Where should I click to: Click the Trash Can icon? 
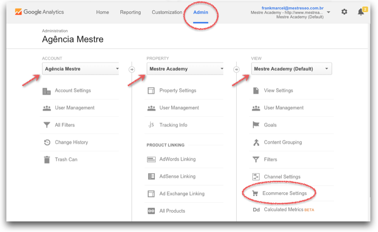pyautogui.click(x=47, y=160)
